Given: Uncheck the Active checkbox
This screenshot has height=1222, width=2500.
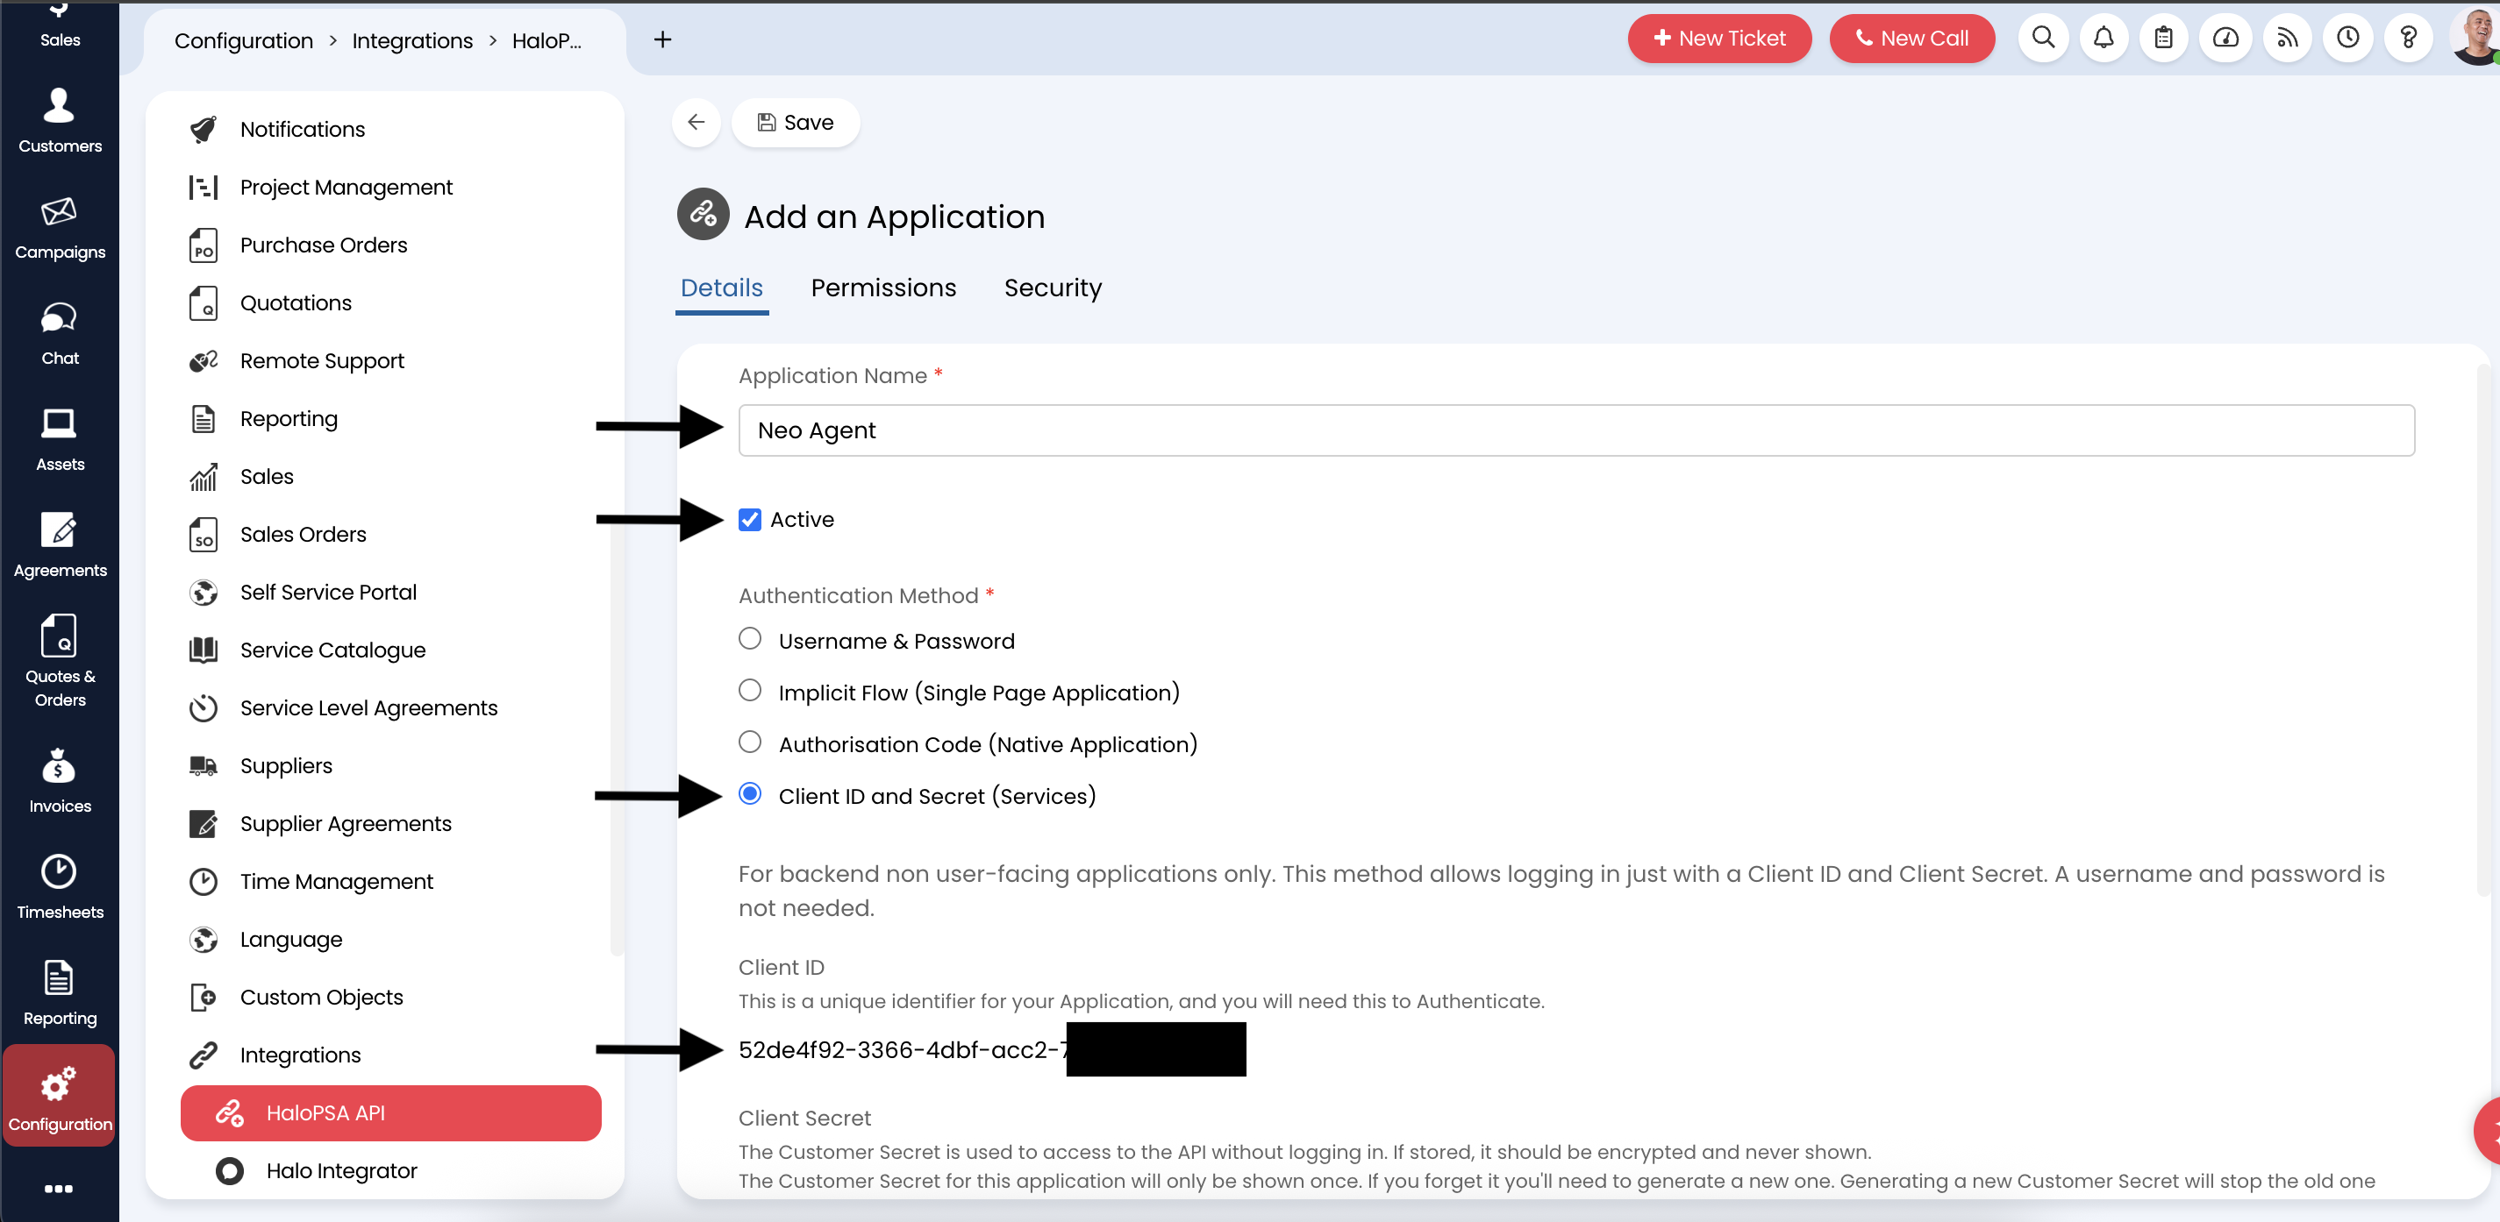Looking at the screenshot, I should coord(749,519).
